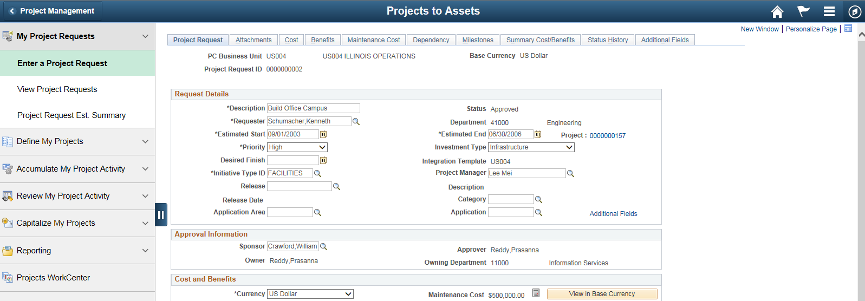The height and width of the screenshot is (301, 865).
Task: Click Additional Fields link in Request Details
Action: pyautogui.click(x=613, y=214)
